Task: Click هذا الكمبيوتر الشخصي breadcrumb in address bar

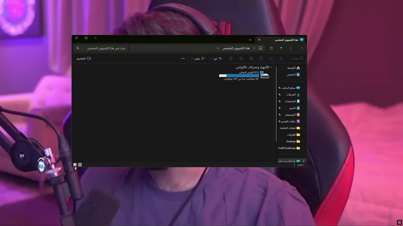Action: (236, 48)
